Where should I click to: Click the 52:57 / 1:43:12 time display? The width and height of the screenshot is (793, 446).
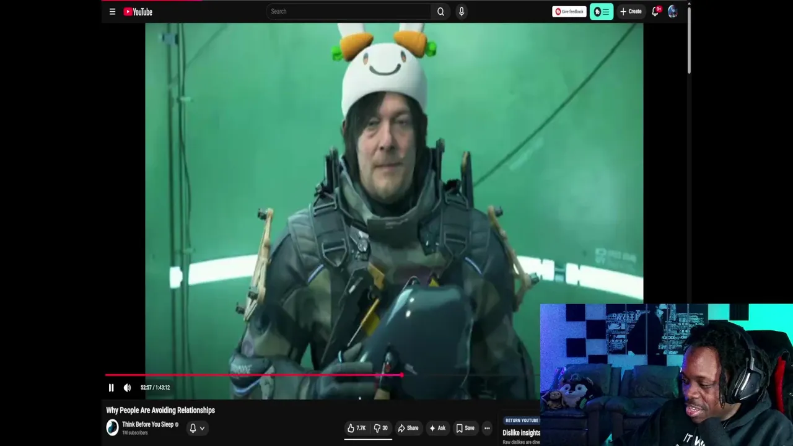(x=155, y=388)
